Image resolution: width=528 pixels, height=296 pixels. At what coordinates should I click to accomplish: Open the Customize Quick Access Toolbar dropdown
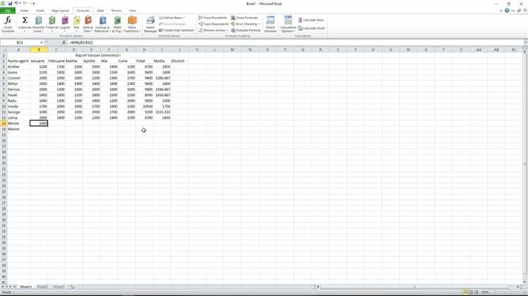[x=33, y=4]
